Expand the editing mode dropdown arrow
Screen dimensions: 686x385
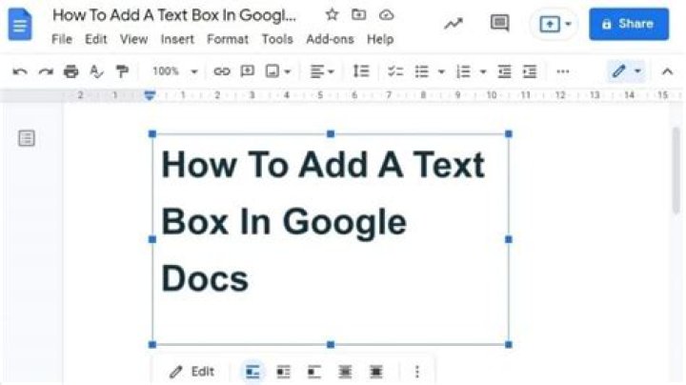point(637,71)
